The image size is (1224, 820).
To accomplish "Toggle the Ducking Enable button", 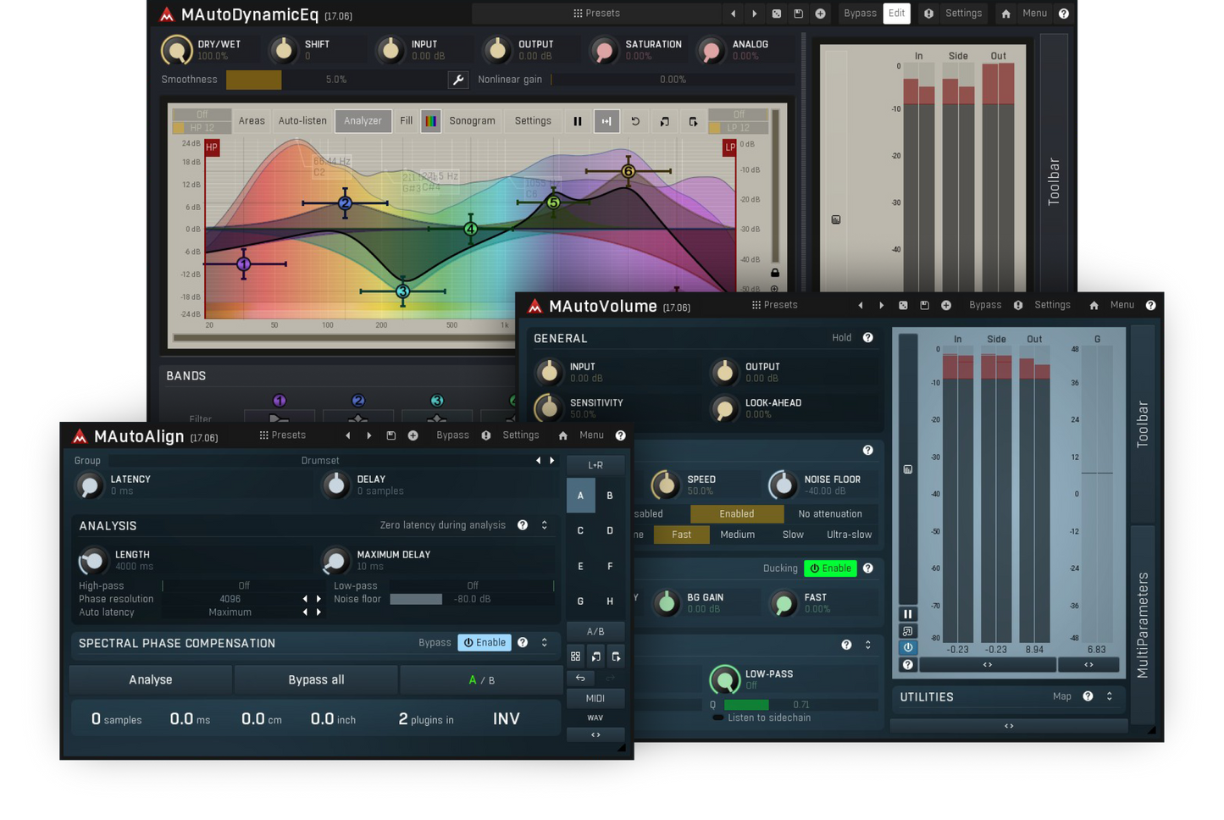I will 830,568.
